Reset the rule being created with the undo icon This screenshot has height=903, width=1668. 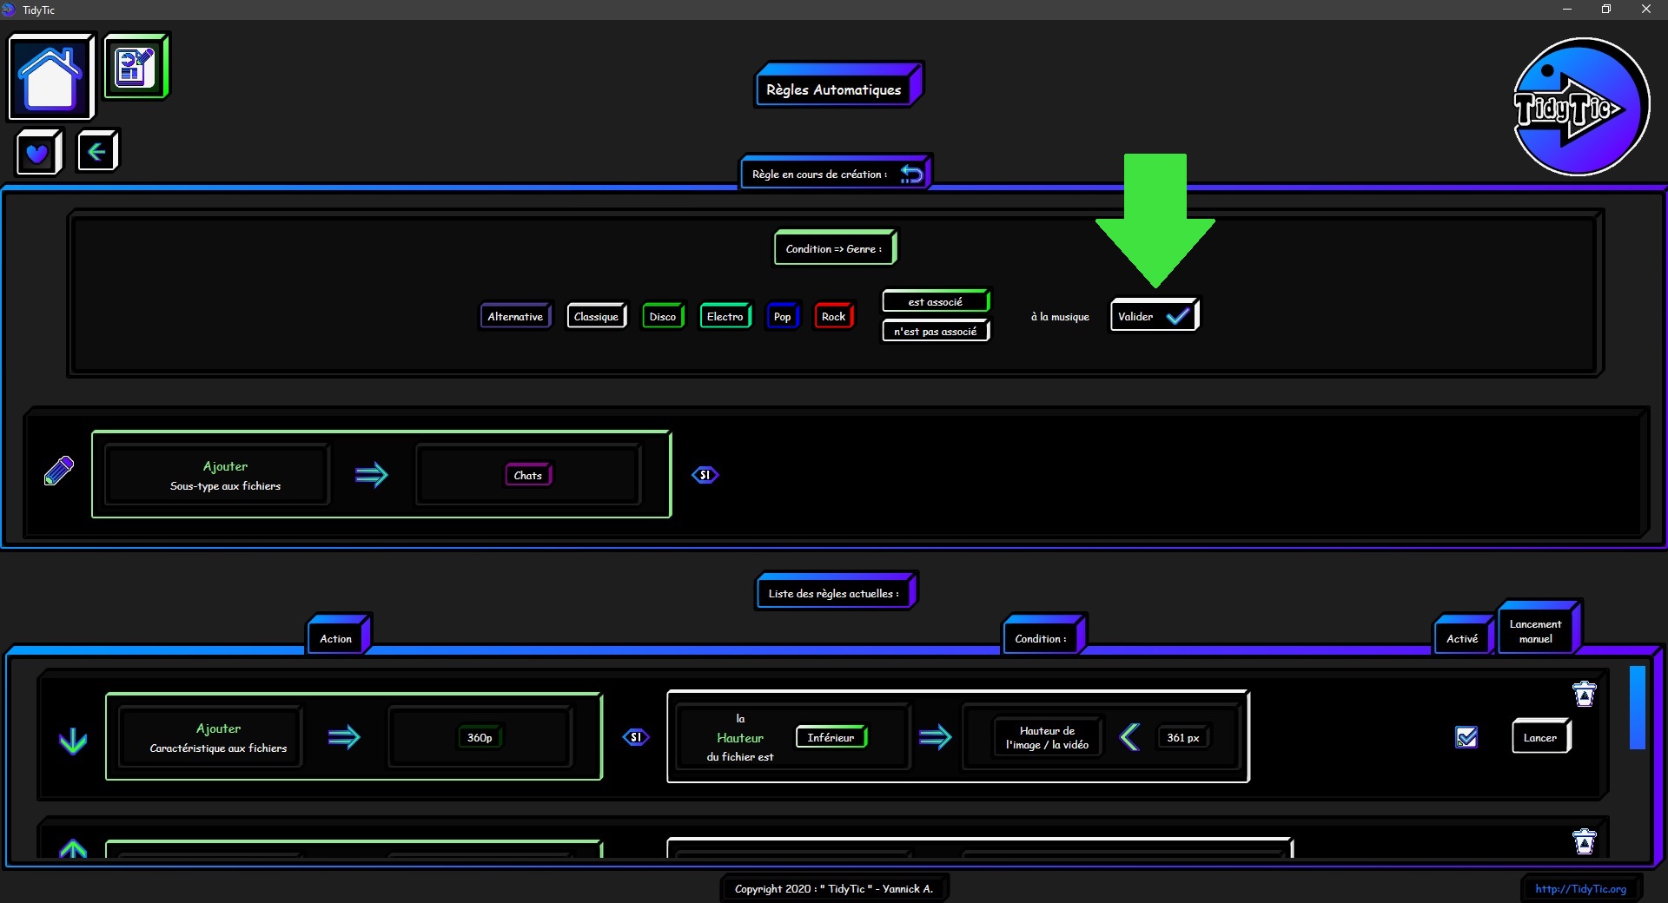(x=911, y=174)
